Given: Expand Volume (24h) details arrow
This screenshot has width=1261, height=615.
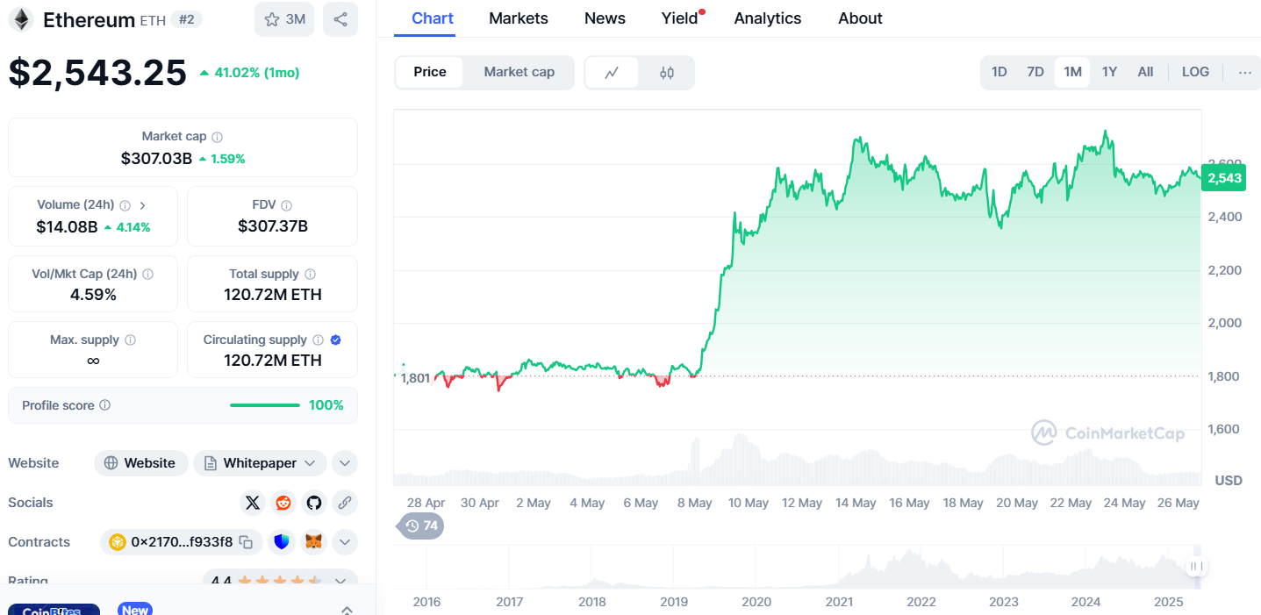Looking at the screenshot, I should click(143, 205).
